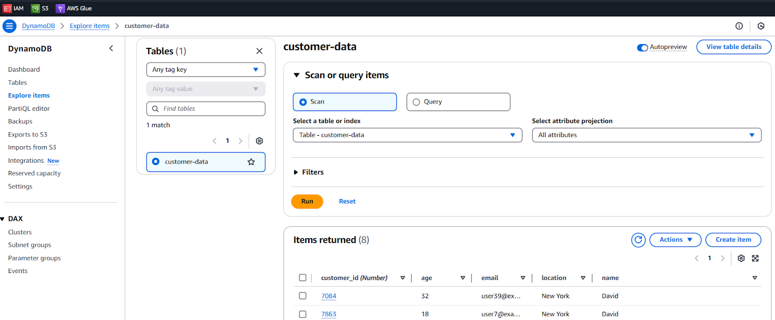Click the View table details button
775x320 pixels.
734,47
